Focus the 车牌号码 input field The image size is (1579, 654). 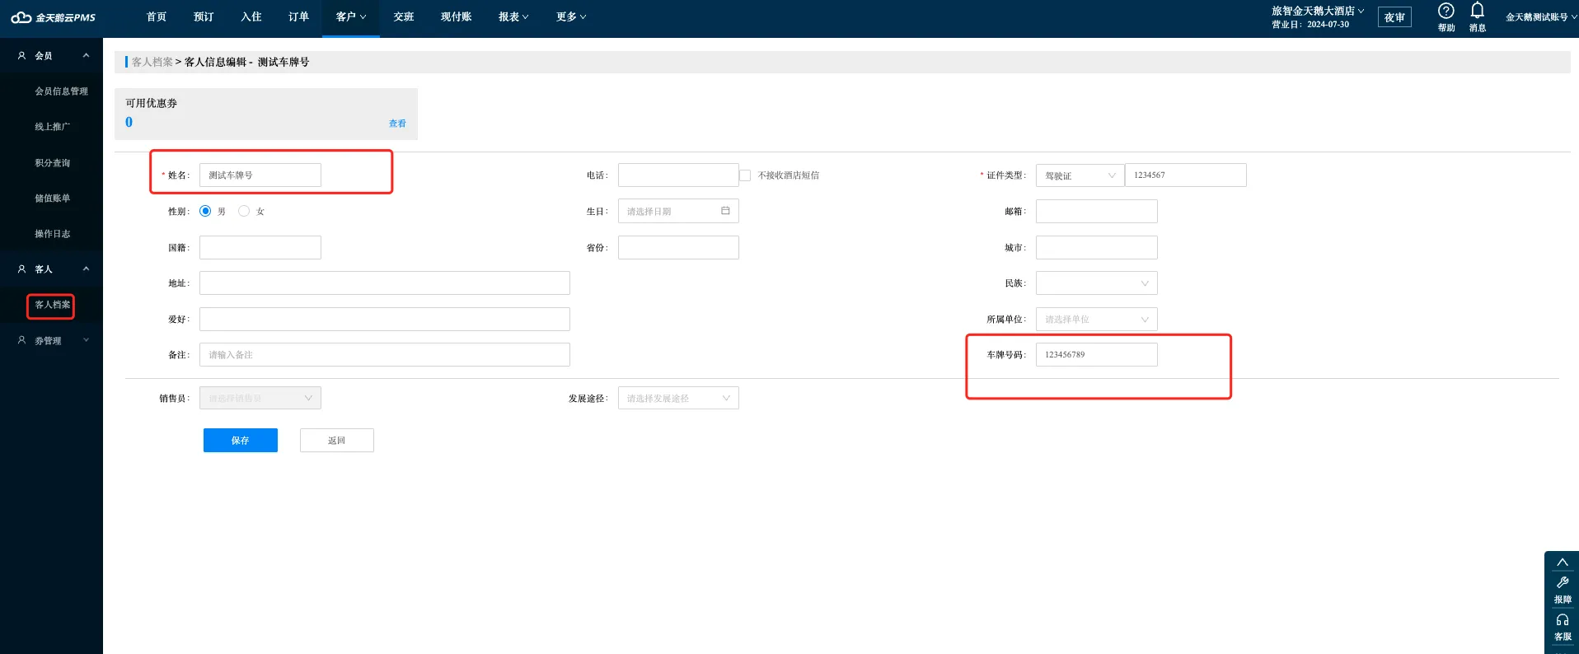point(1096,355)
